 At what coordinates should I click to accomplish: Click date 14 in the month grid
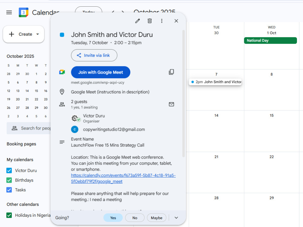pos(216,115)
